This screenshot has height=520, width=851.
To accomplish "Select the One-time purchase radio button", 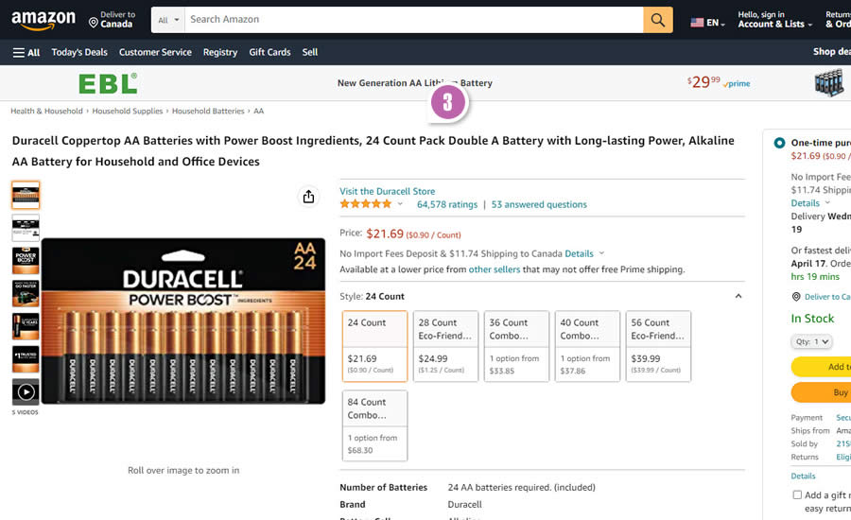I will [779, 143].
